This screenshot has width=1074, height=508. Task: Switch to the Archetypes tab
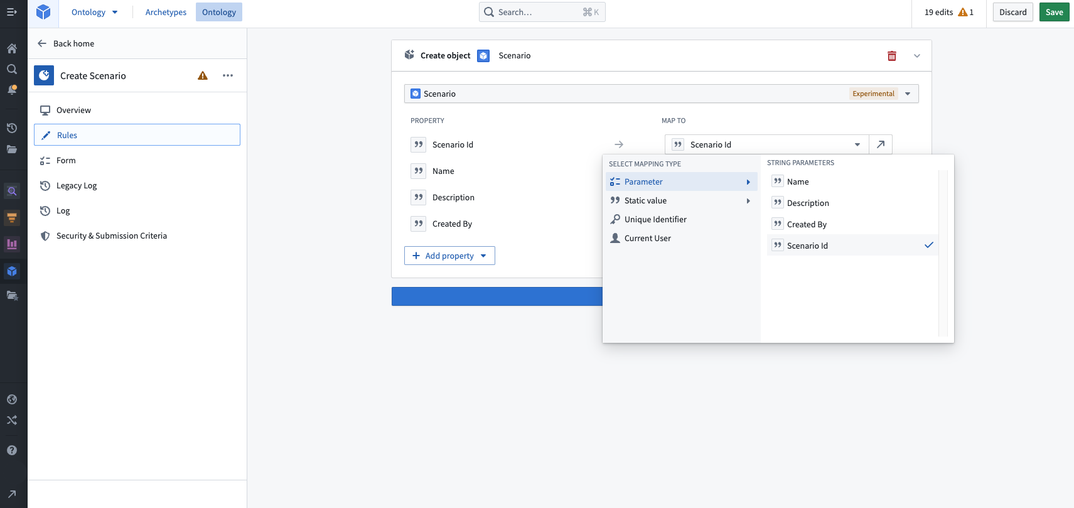point(166,12)
